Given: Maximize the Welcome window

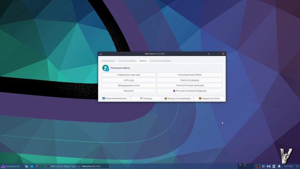Looking at the screenshot, I should pos(218,54).
